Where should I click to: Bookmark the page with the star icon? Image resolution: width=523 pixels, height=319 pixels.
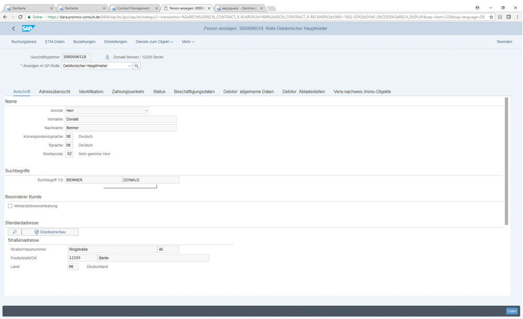(x=491, y=17)
